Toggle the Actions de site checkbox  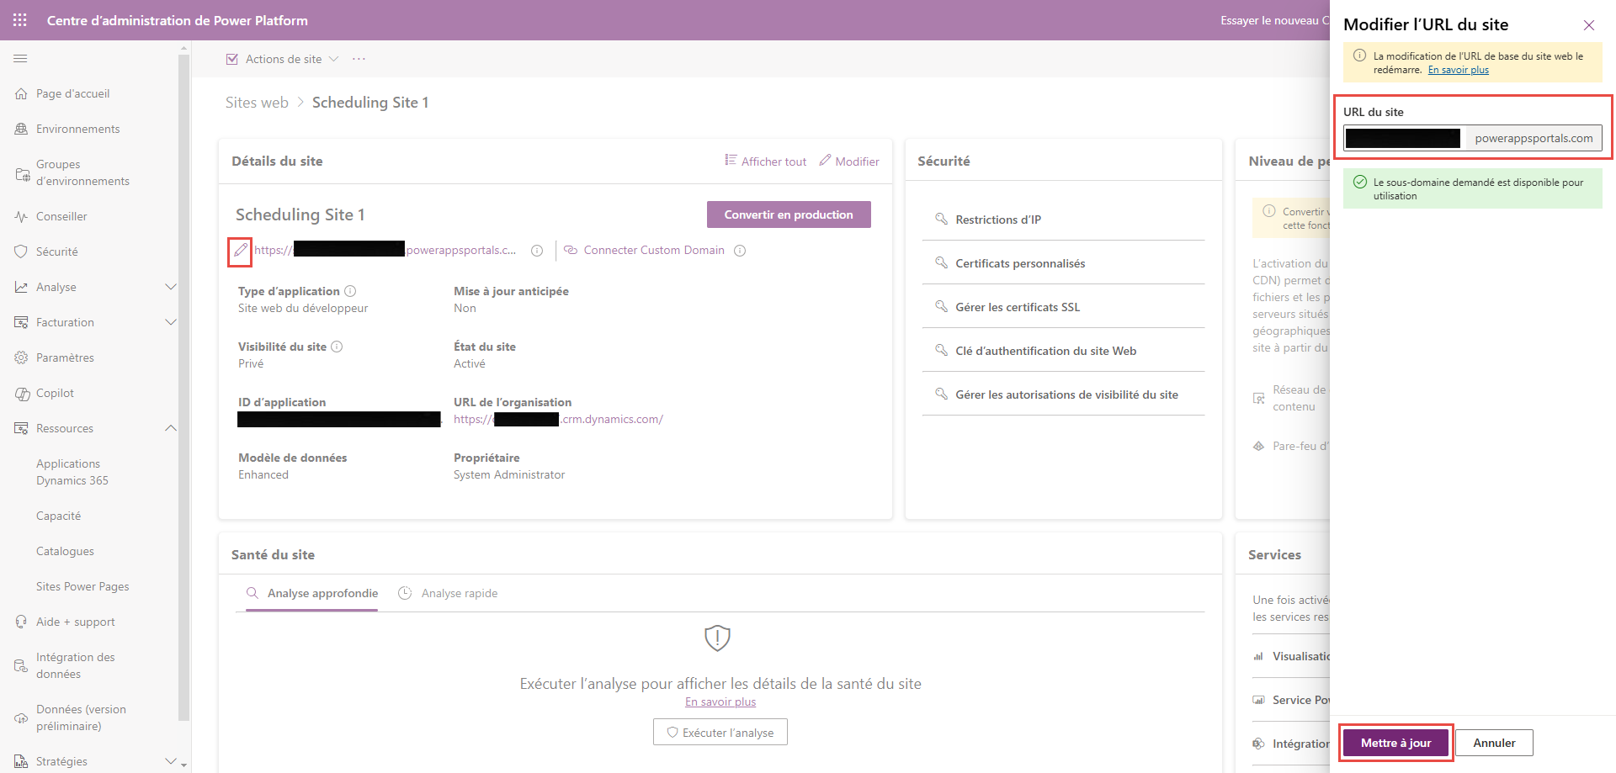(x=232, y=58)
